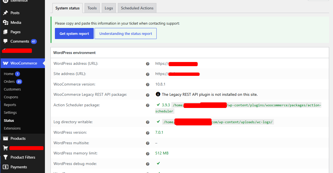The image size is (333, 173).
Task: Click the cart icon in sidebar
Action: tap(5, 148)
